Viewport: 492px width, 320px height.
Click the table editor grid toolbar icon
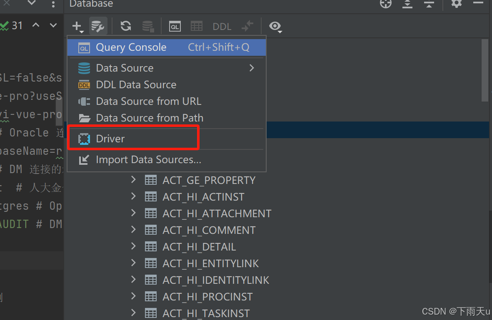coord(197,26)
